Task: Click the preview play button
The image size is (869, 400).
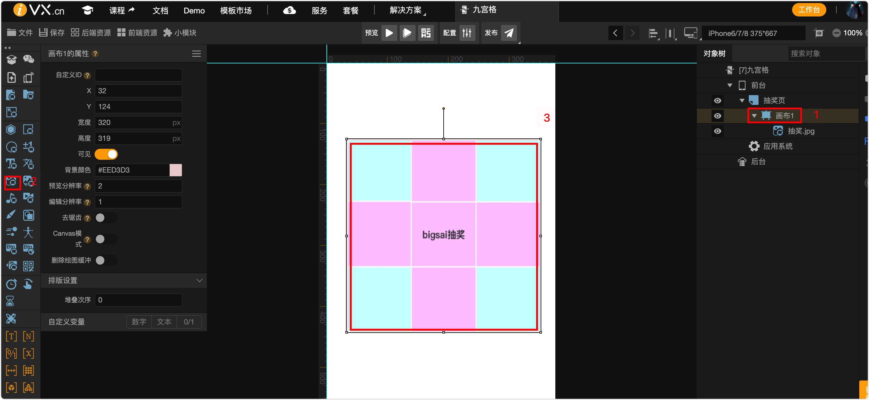Action: (389, 33)
